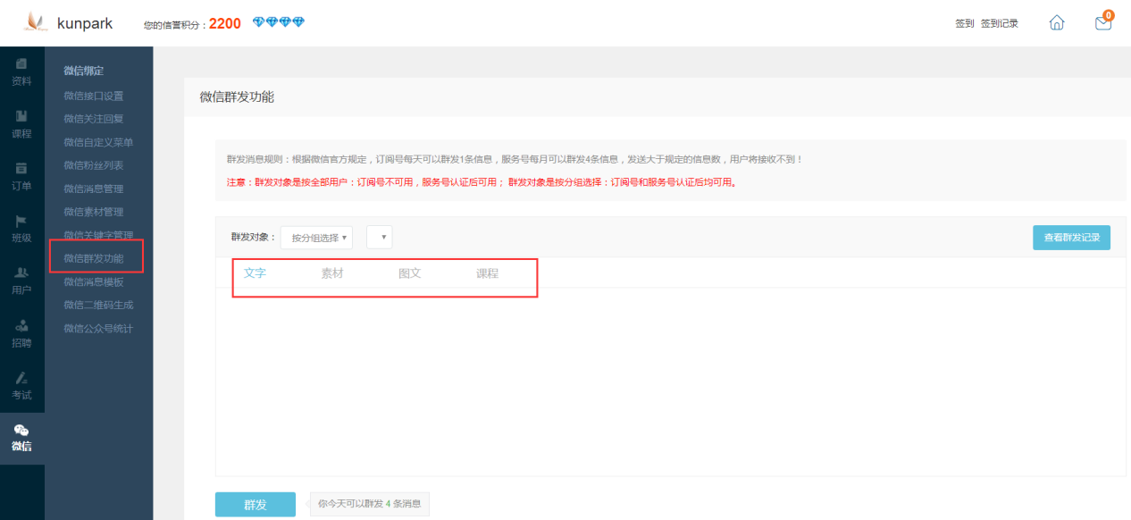
Task: Open the 签到记录 link
Action: (x=999, y=23)
